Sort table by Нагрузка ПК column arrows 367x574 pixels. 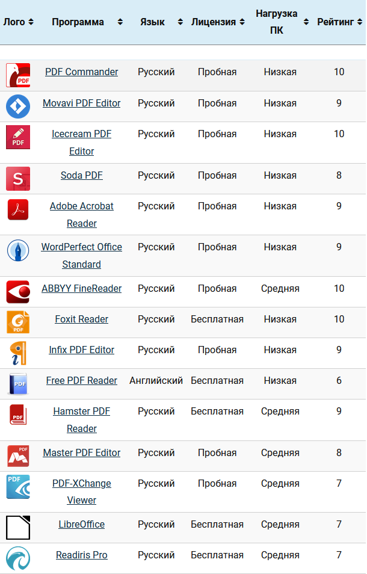(306, 22)
